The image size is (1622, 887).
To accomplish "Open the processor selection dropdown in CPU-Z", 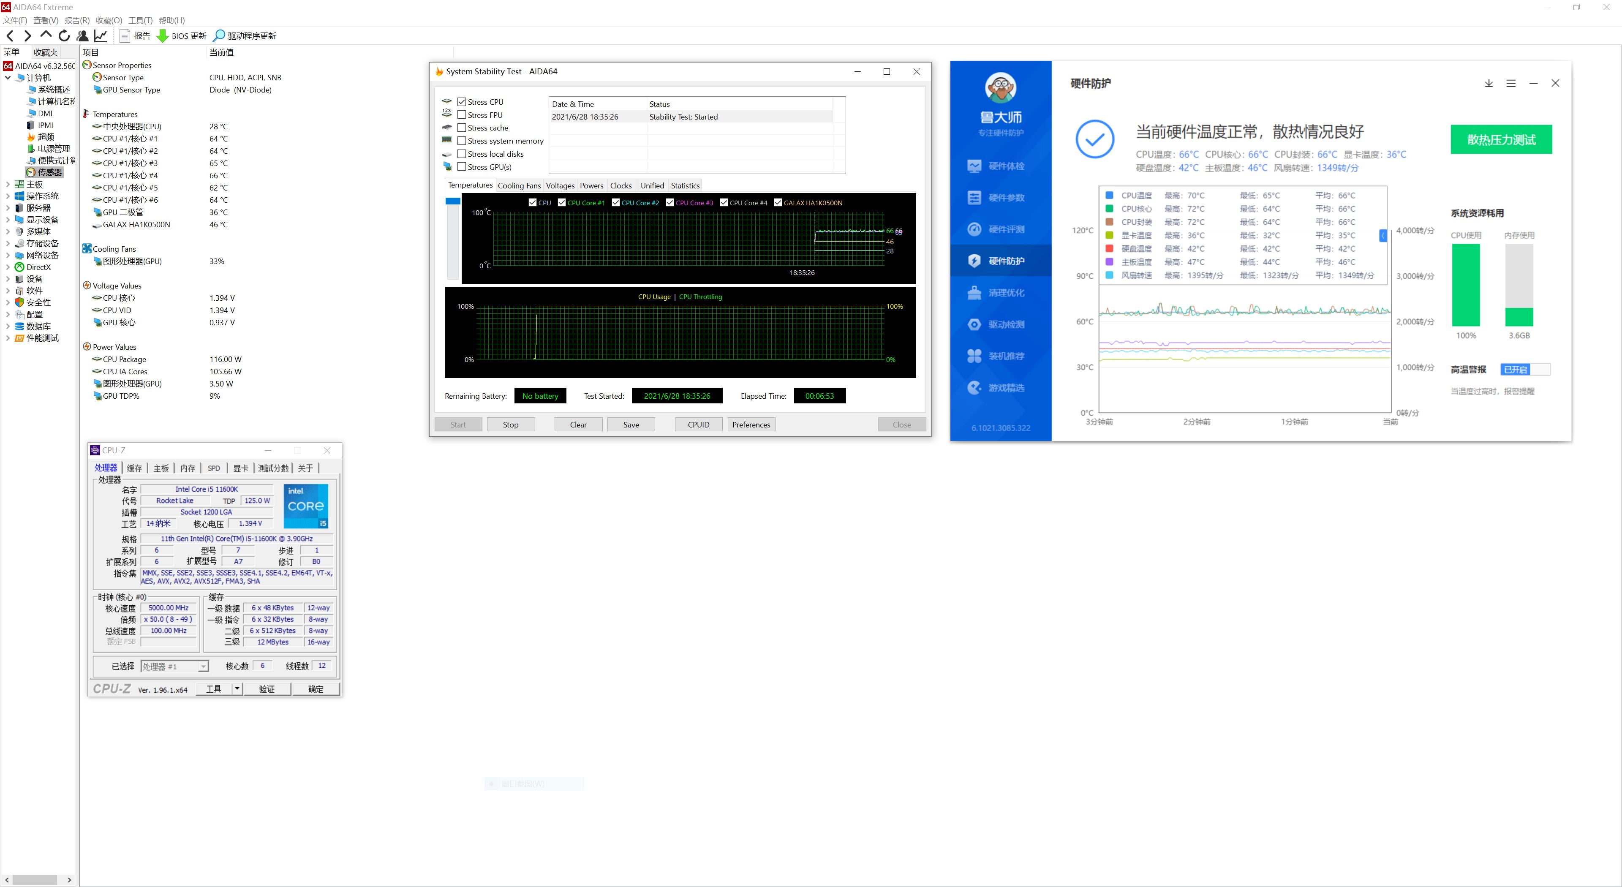I will [203, 667].
